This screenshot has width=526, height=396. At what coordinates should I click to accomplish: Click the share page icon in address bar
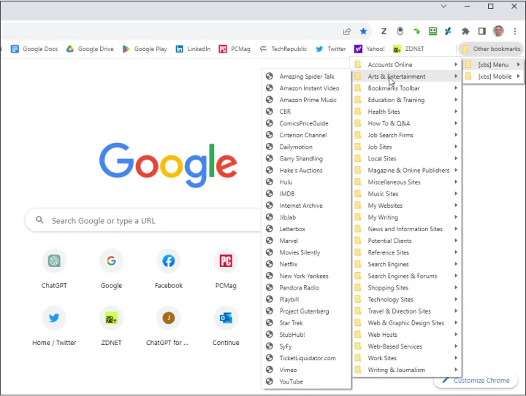[347, 31]
